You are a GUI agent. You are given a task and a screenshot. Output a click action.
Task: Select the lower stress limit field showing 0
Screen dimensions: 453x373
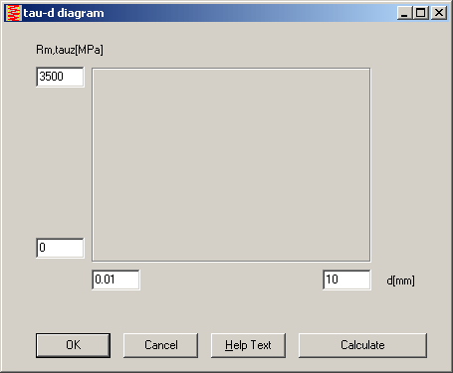pyautogui.click(x=60, y=248)
